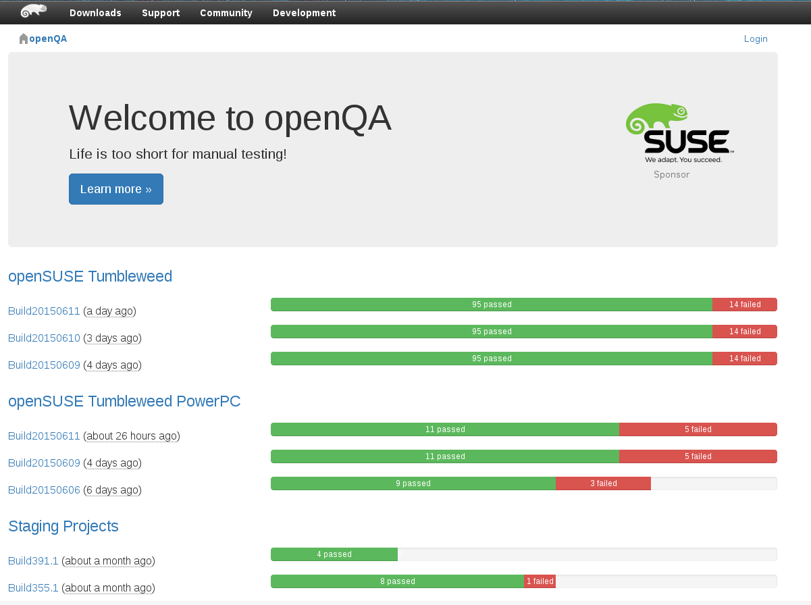Open Build20150606 from 6 days ago
The height and width of the screenshot is (605, 811).
(44, 490)
